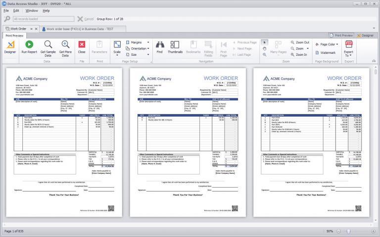Click the PDF Export To icon

tap(349, 44)
